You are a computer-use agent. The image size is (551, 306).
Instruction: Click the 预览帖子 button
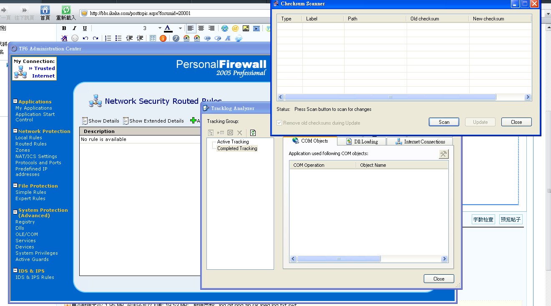pyautogui.click(x=511, y=220)
